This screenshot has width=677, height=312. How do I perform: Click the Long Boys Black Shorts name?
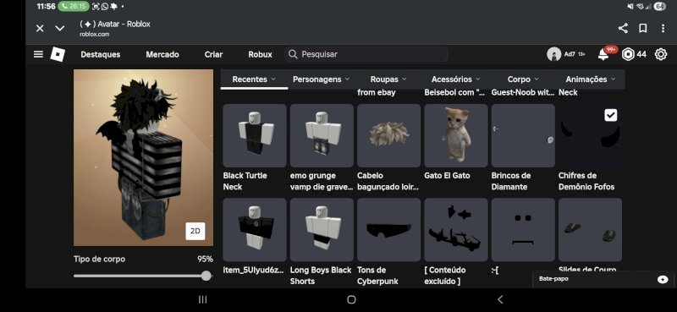click(x=321, y=276)
